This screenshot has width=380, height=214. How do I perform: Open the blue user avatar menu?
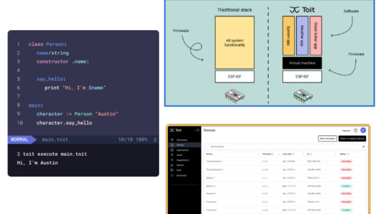tap(363, 131)
